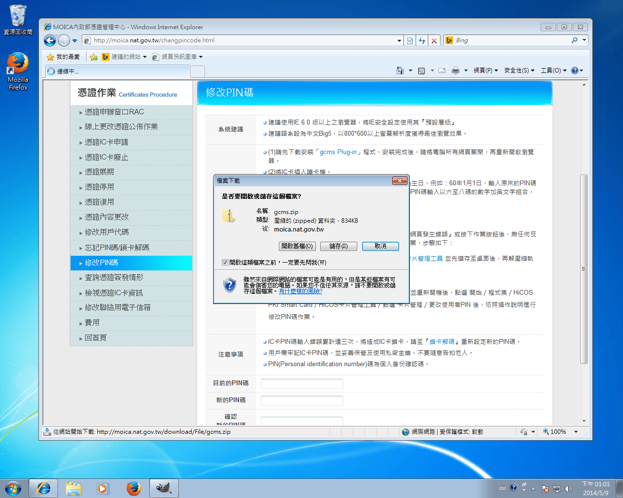
Task: Open the 我的最愛 favorites menu
Action: 67,57
